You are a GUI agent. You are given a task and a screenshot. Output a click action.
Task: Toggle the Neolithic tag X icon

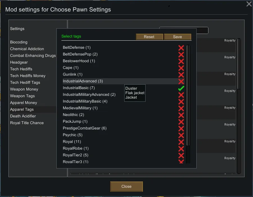(181, 115)
